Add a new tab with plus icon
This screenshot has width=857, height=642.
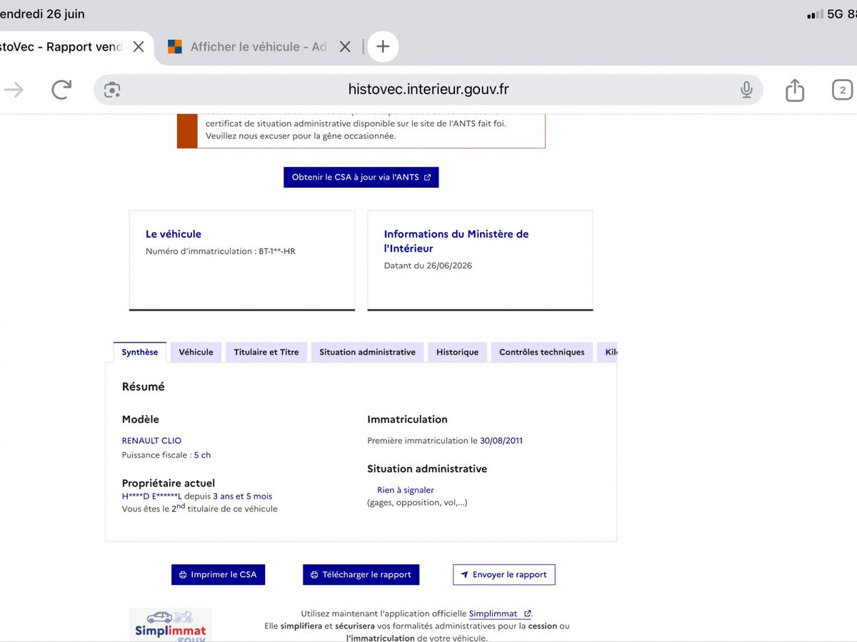tap(383, 46)
